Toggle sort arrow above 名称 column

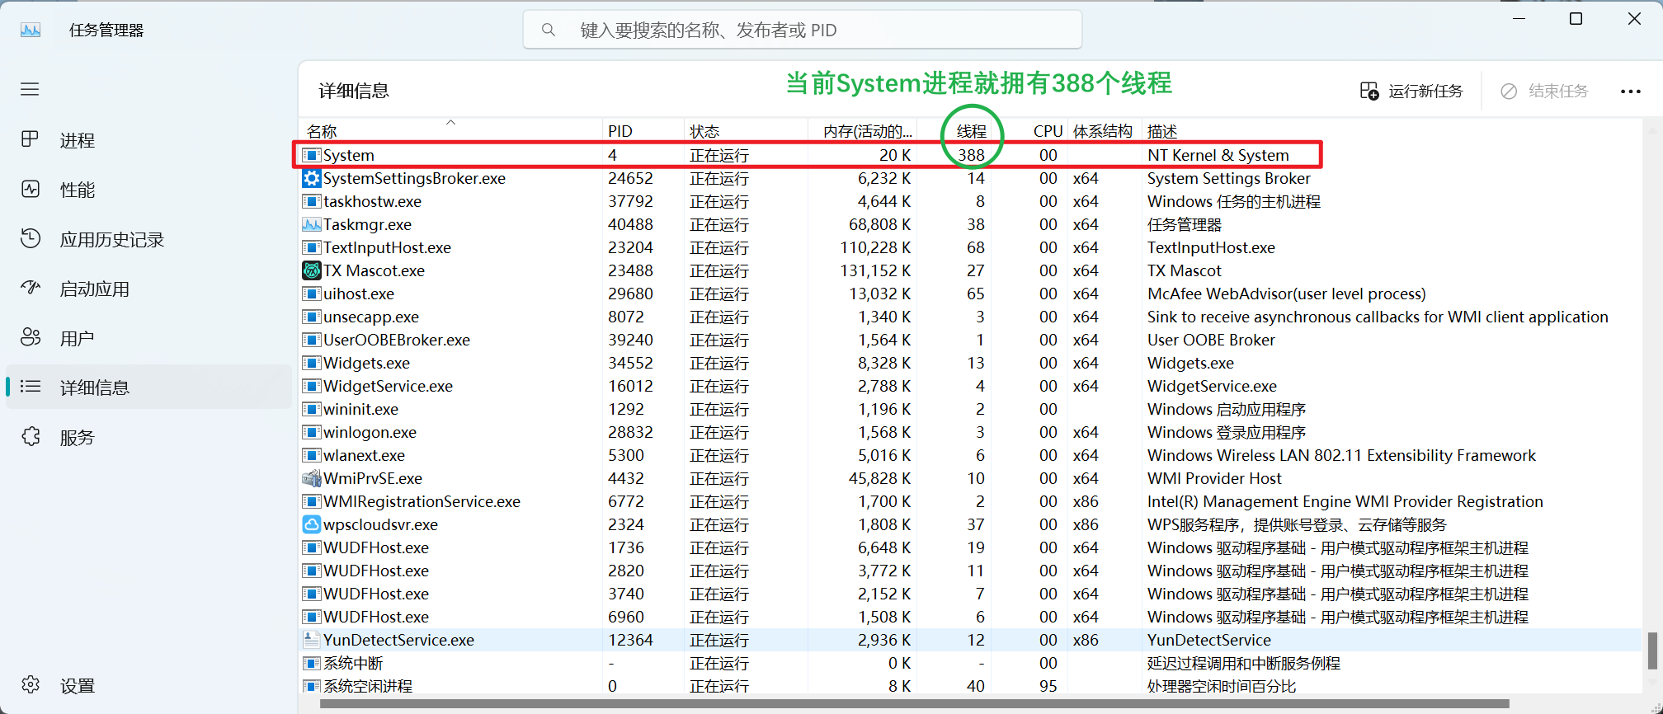pyautogui.click(x=450, y=122)
